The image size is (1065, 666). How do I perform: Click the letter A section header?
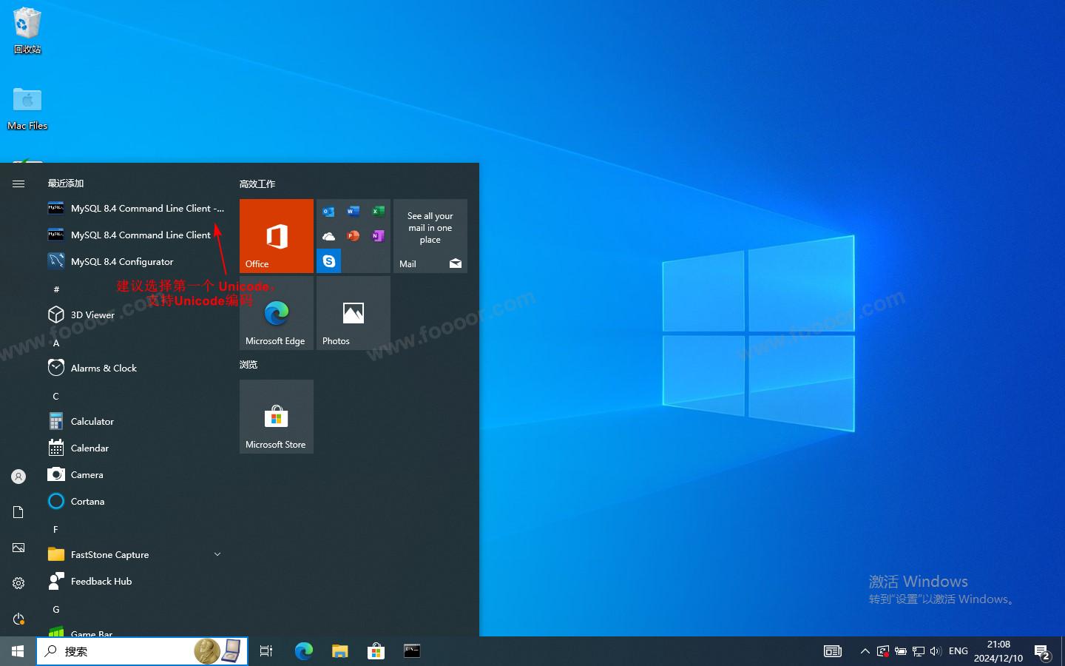pos(56,343)
